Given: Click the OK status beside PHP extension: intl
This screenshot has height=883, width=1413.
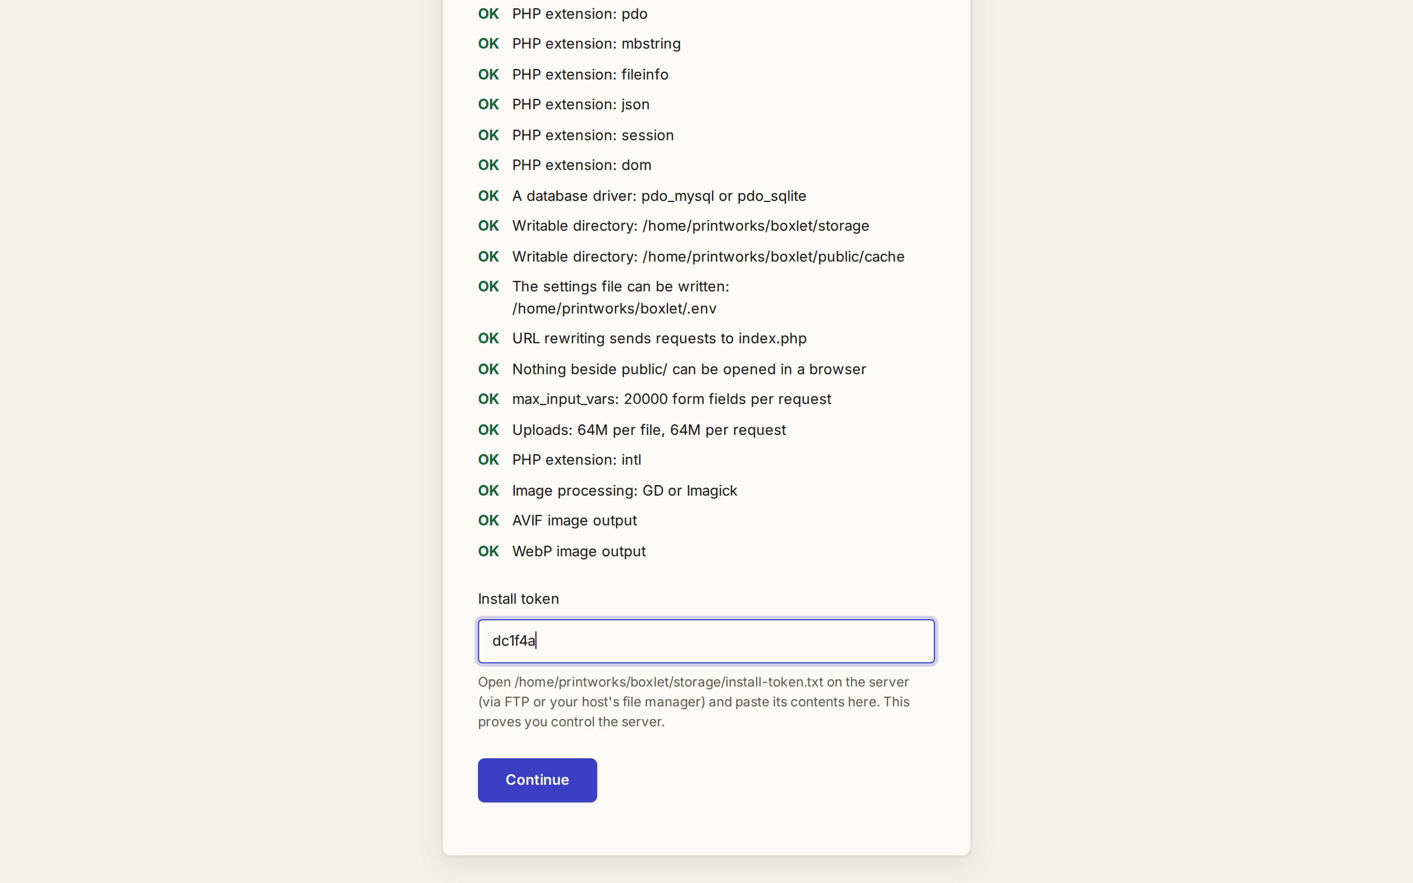Looking at the screenshot, I should [488, 460].
